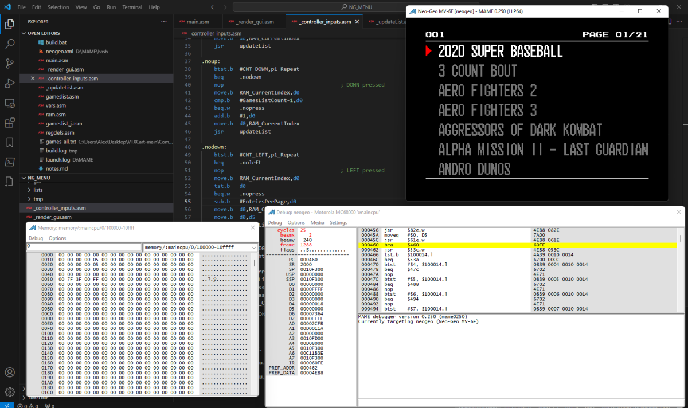
Task: Click the MAME icon in Neo-Geo window title
Action: [x=412, y=11]
